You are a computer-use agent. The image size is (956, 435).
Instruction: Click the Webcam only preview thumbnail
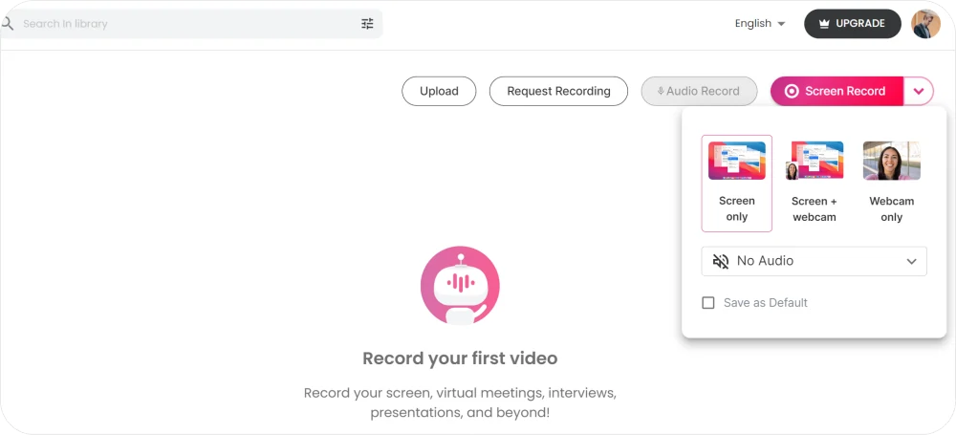pyautogui.click(x=891, y=161)
